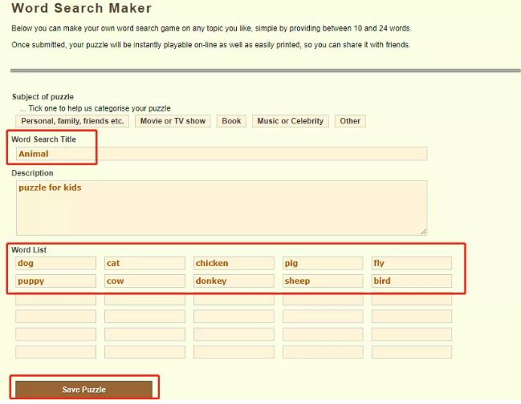This screenshot has height=404, width=521.
Task: Click the word field containing chicken
Action: [234, 264]
